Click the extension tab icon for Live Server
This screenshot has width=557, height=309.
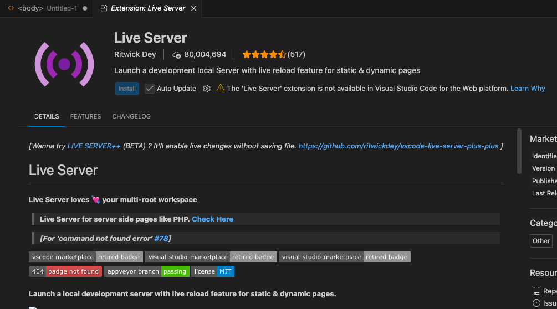[104, 8]
